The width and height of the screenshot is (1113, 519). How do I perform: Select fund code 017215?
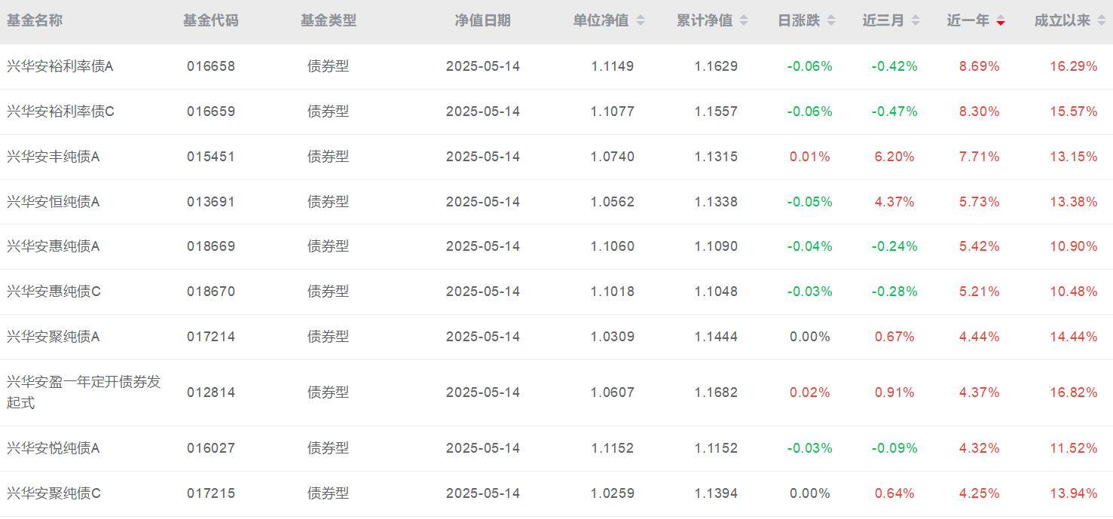pos(211,493)
